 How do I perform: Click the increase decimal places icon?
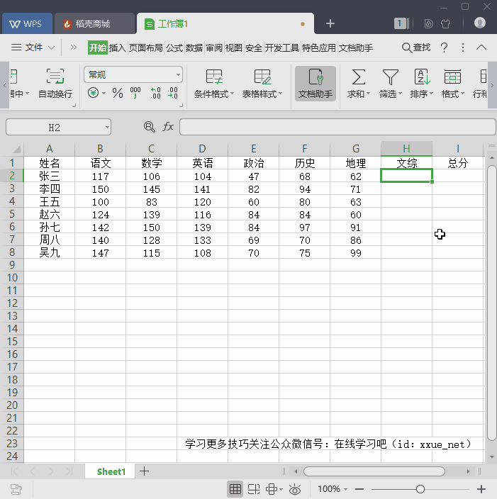(x=155, y=93)
